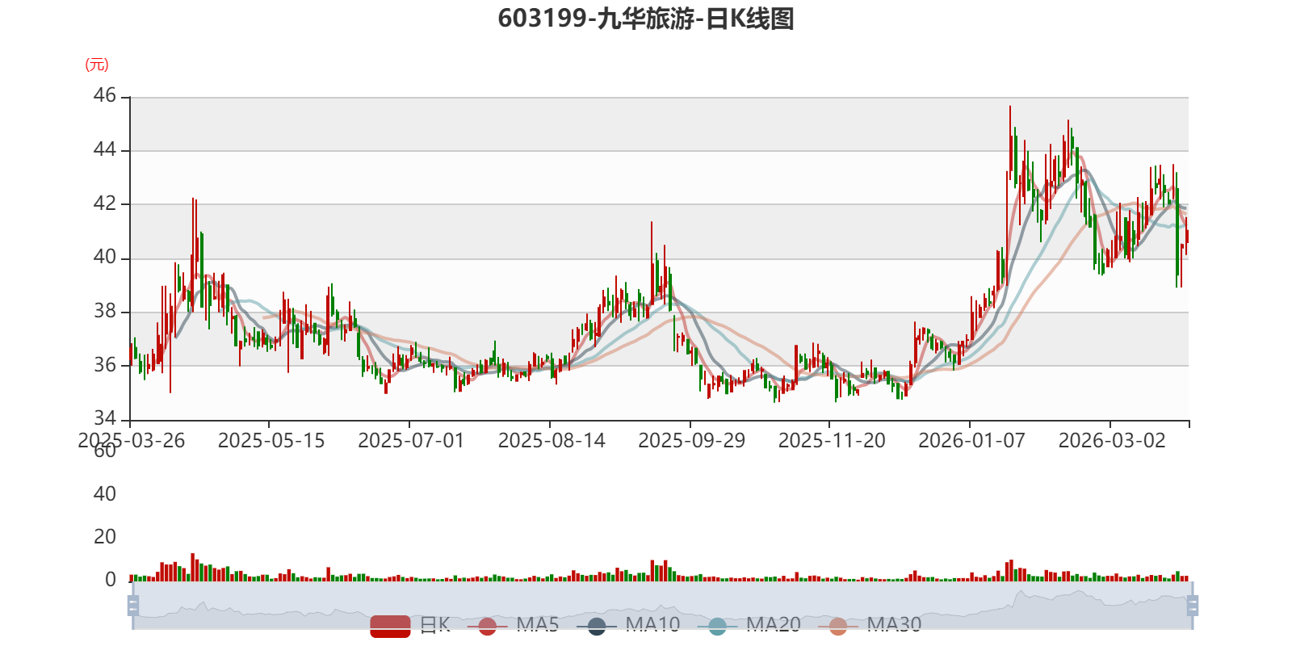Hide the MA10 moving average line
The width and height of the screenshot is (1292, 646).
click(629, 625)
